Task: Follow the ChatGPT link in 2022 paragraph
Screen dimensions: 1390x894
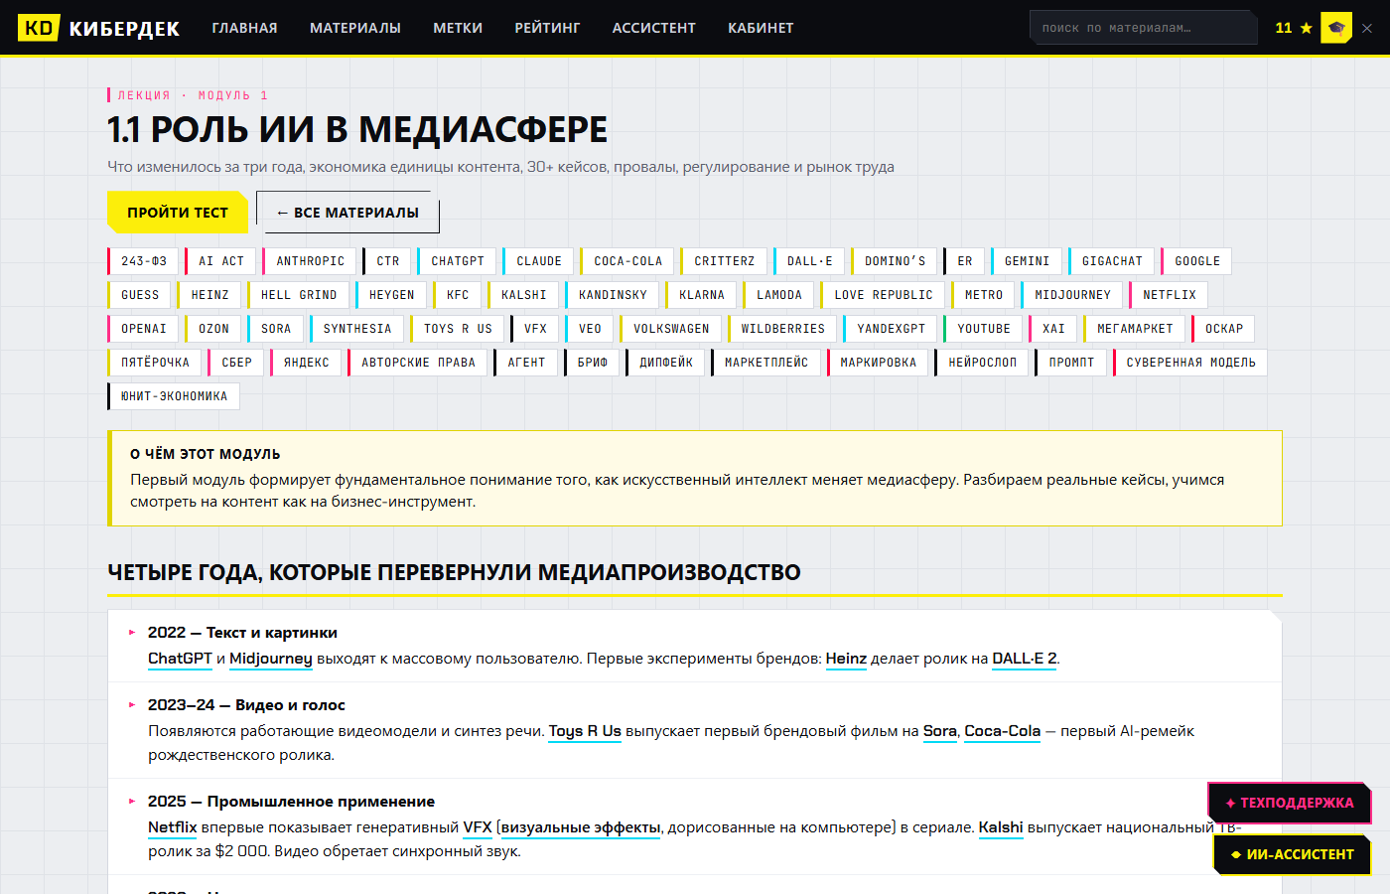Action: (180, 659)
